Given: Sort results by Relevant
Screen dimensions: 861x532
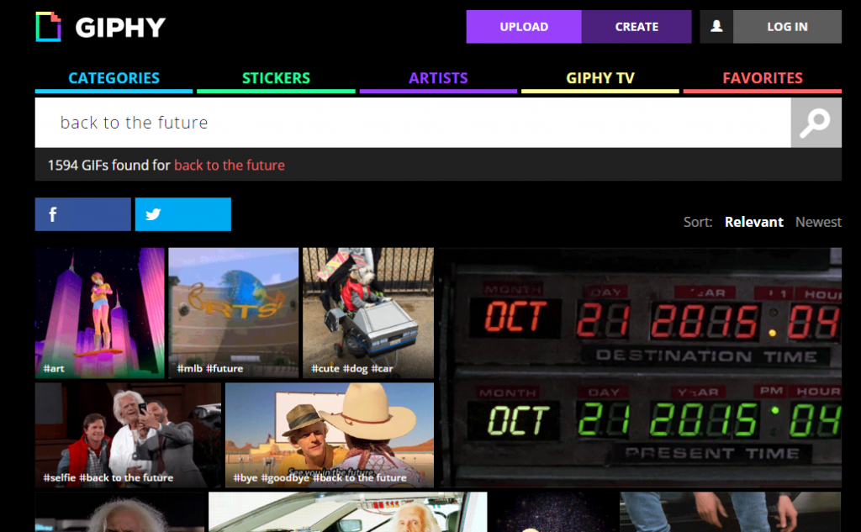Looking at the screenshot, I should click(x=754, y=222).
